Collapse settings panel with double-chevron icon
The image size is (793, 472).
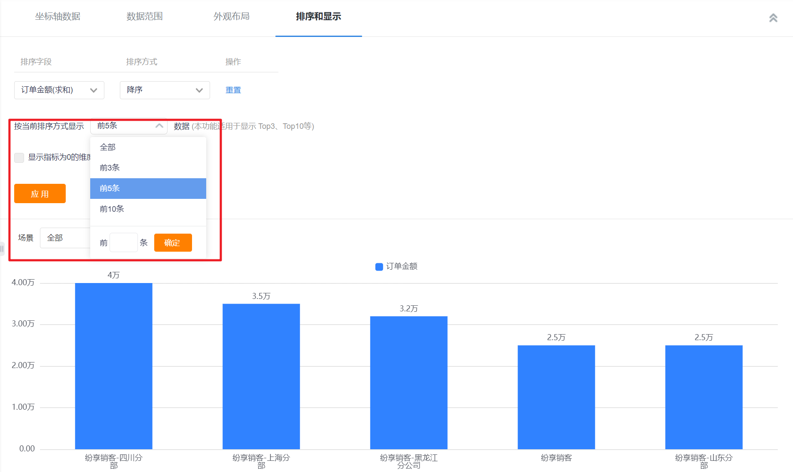[773, 18]
